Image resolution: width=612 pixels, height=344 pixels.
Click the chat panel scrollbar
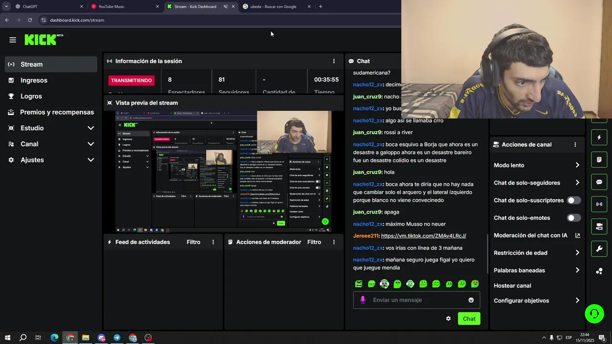click(487, 254)
